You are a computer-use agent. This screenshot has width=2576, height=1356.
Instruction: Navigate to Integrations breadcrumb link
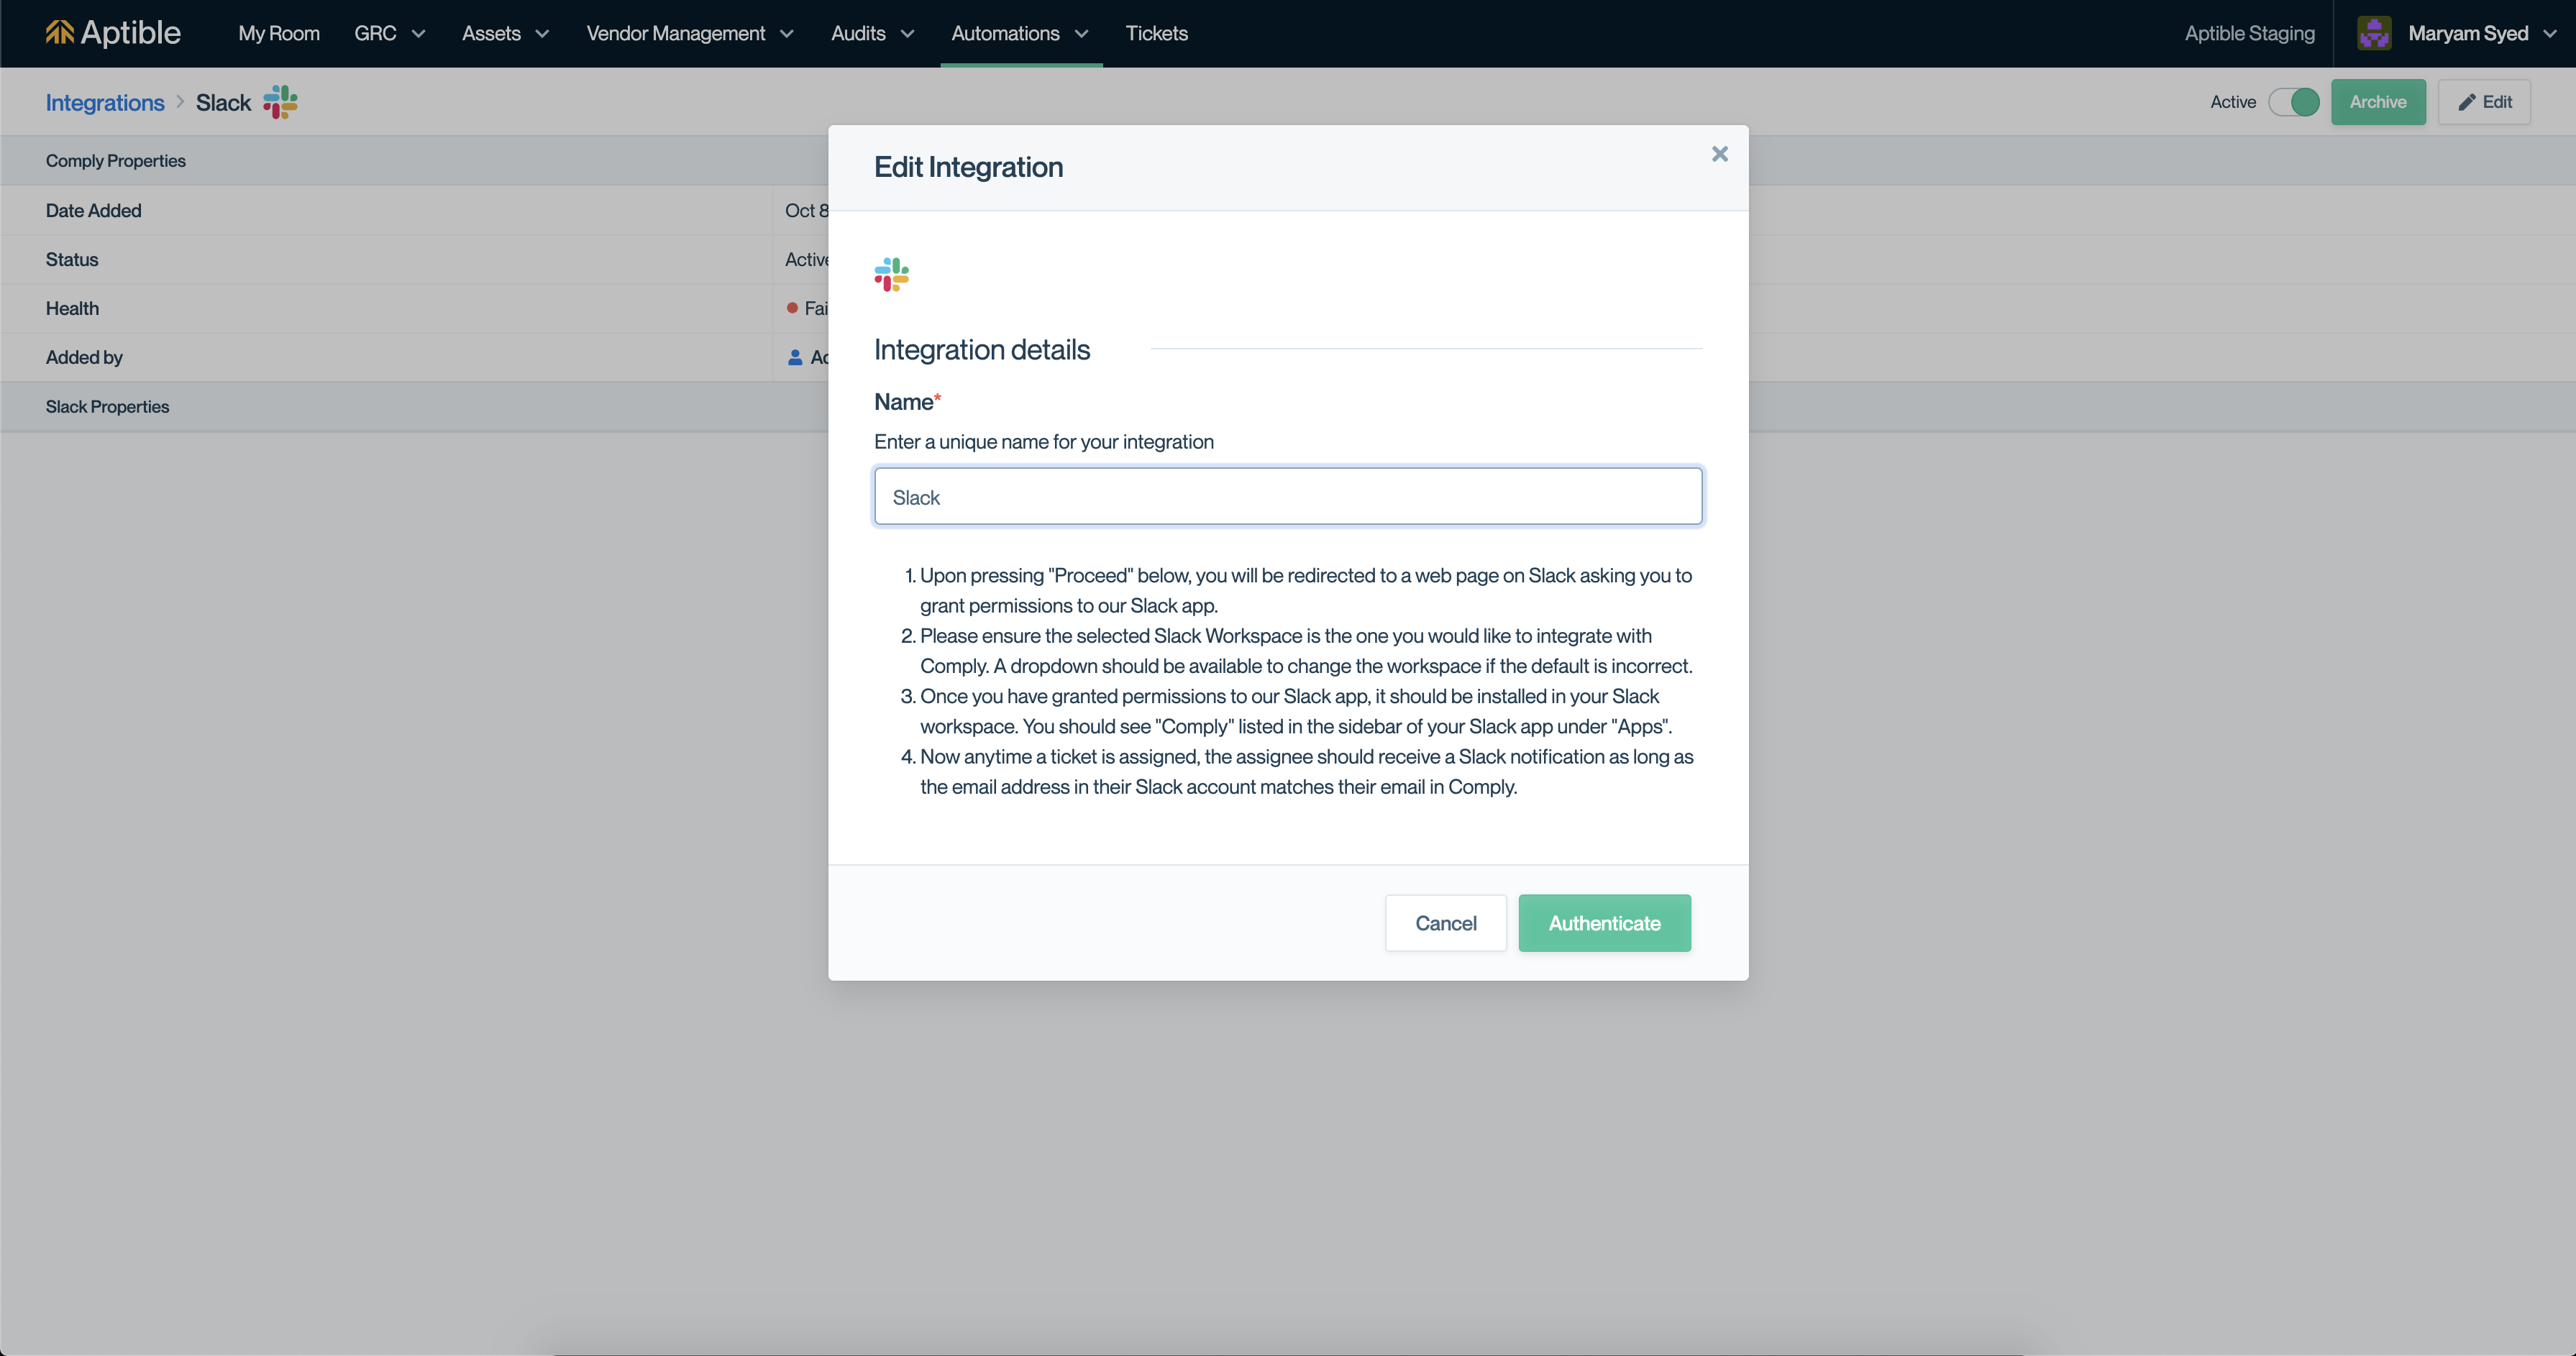pyautogui.click(x=105, y=102)
